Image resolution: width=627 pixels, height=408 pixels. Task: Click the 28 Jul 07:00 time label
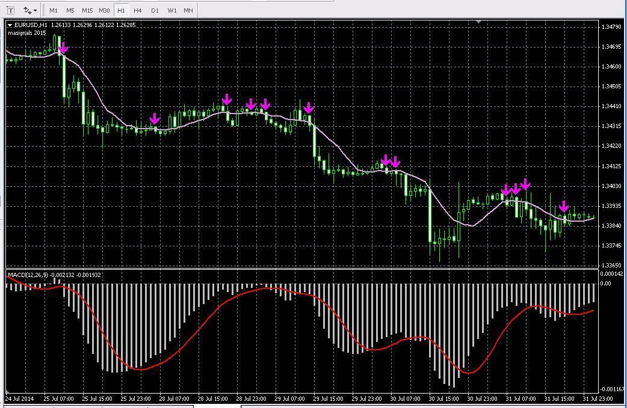174,398
